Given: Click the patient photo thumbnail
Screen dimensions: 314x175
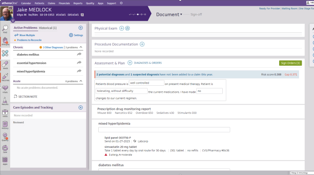Looking at the screenshot, I should click(7, 13).
